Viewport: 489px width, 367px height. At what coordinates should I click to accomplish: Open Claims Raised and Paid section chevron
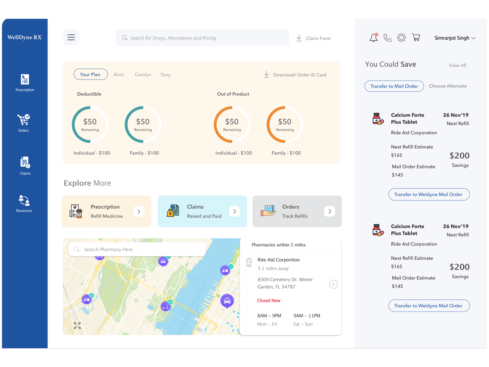(234, 211)
